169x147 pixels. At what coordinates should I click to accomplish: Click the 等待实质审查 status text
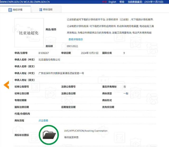pos(71,137)
